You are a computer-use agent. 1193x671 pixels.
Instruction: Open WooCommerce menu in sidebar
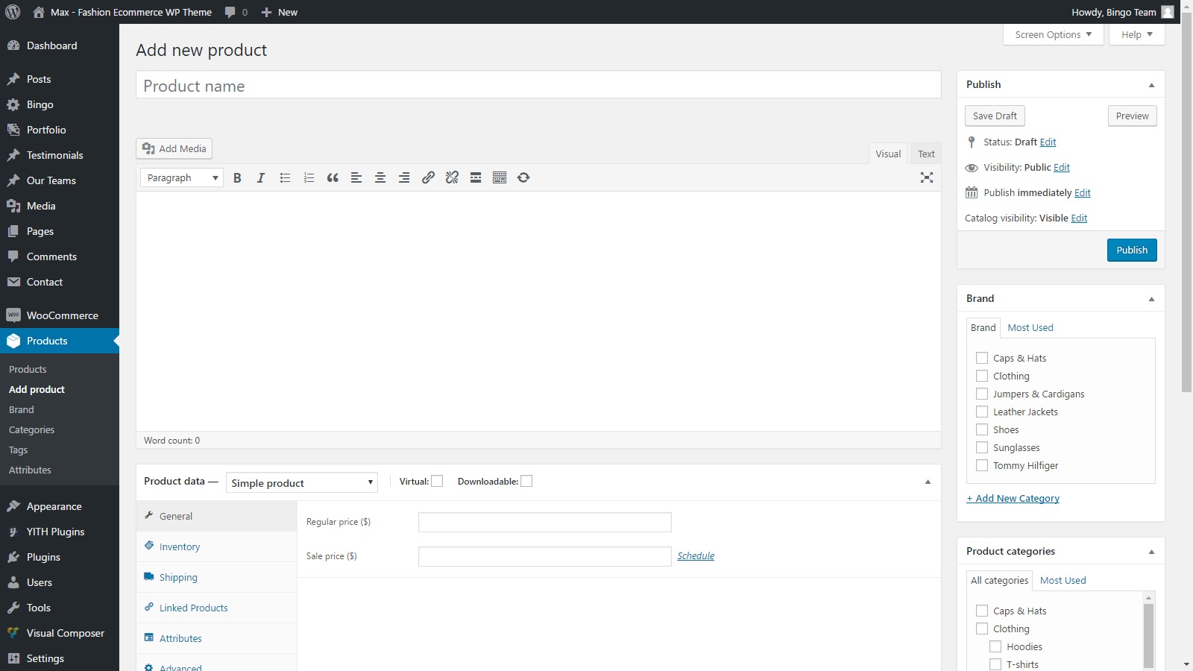coord(60,315)
